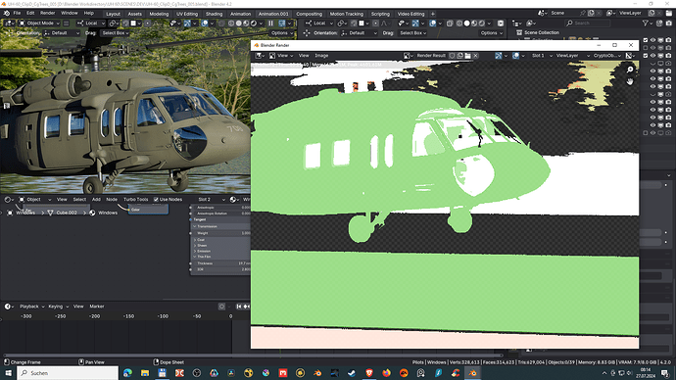The height and width of the screenshot is (380, 676).
Task: Unlink Render Result with the X icon
Action: click(475, 56)
